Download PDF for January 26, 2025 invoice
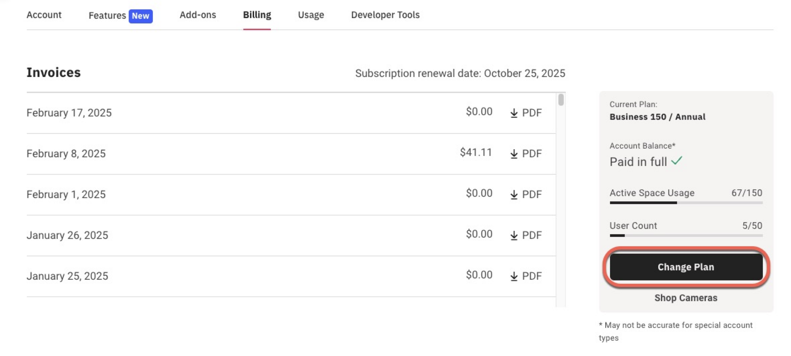791x356 pixels. click(x=526, y=235)
